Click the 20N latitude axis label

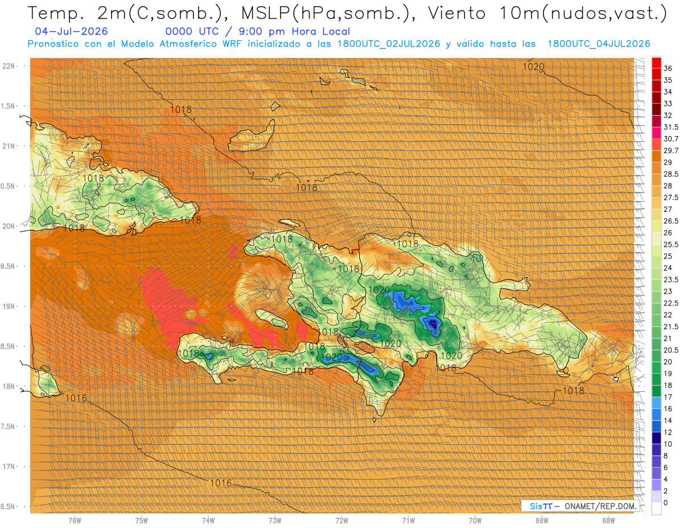[8, 226]
